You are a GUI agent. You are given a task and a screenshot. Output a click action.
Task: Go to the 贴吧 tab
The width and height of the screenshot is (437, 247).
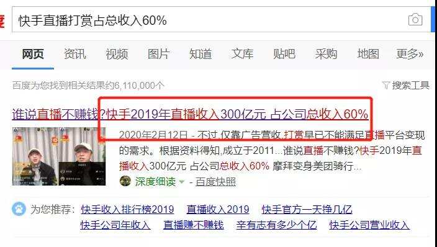tap(284, 54)
